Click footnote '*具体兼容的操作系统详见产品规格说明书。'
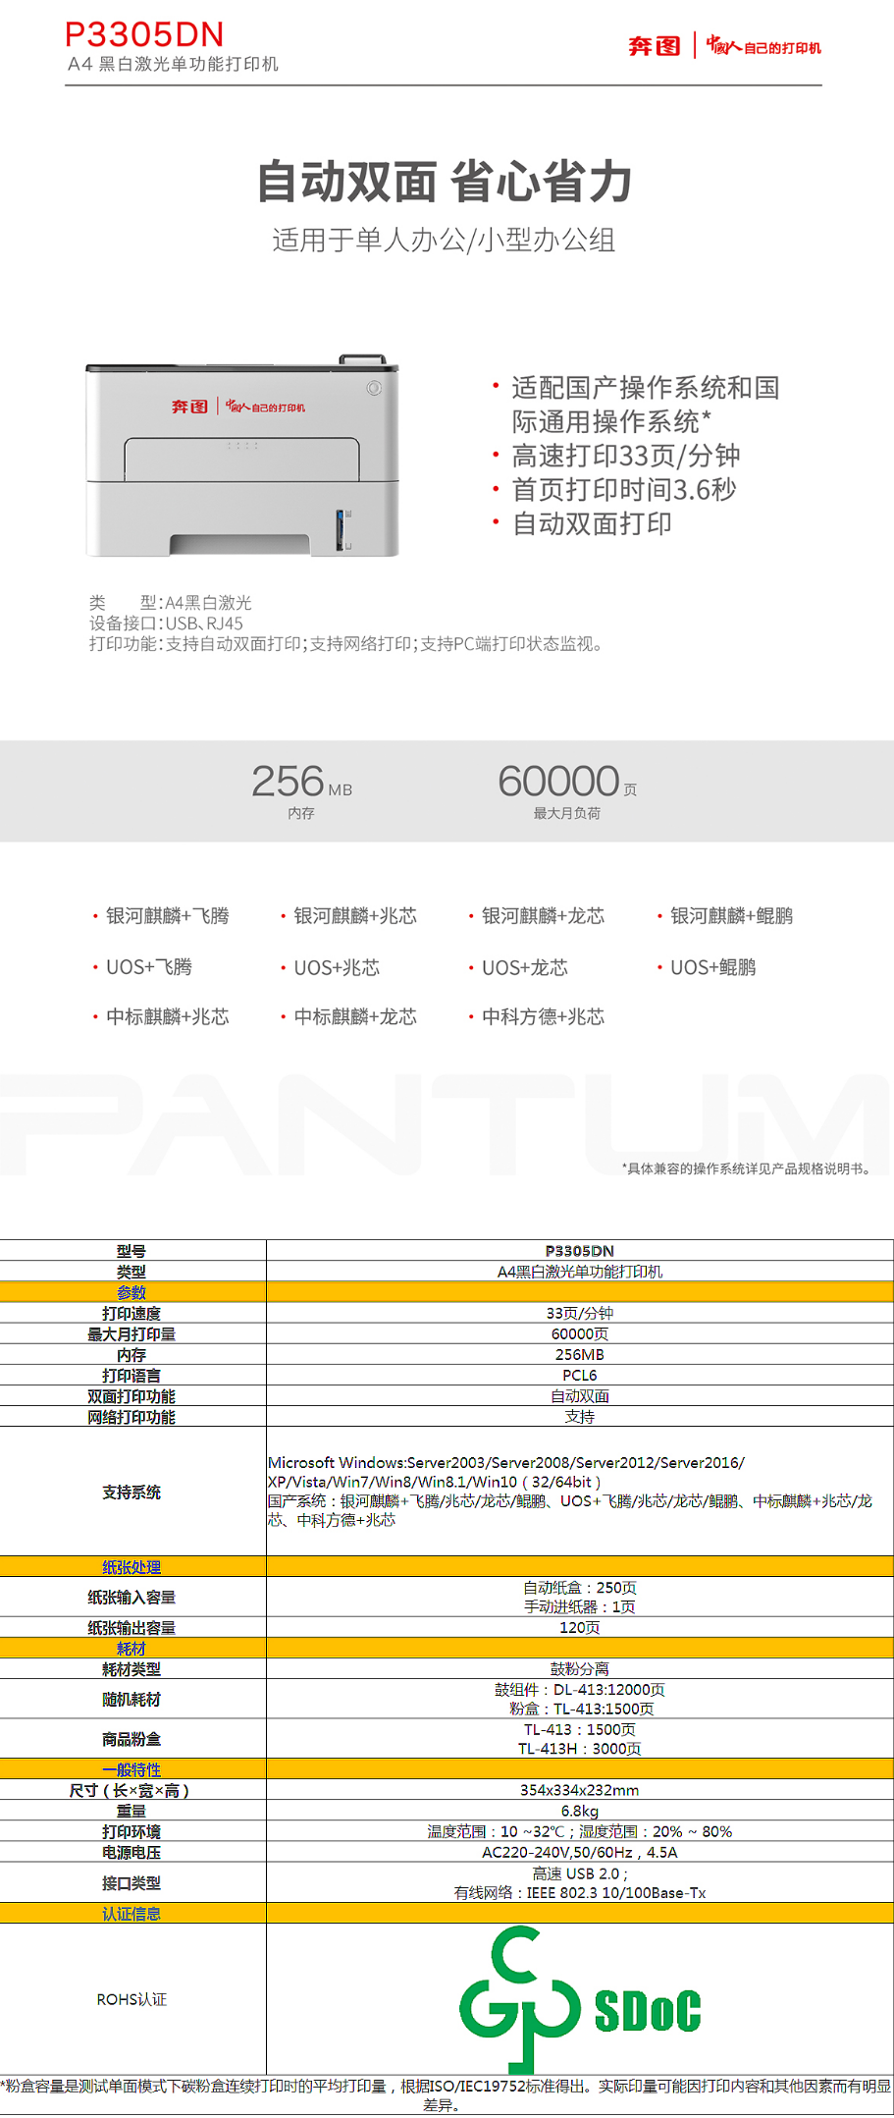Image resolution: width=894 pixels, height=2118 pixels. [748, 1168]
